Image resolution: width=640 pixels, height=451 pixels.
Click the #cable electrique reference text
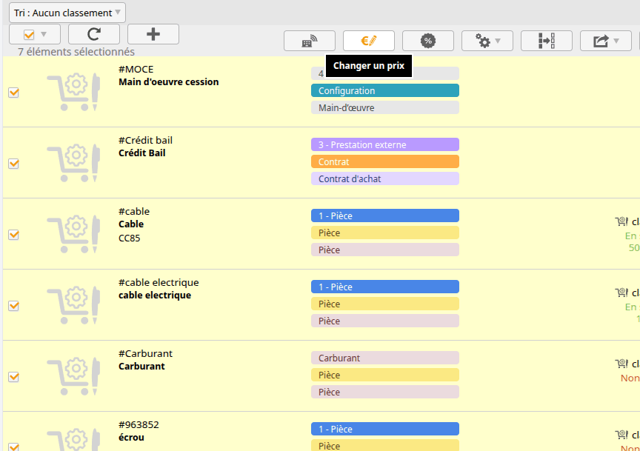pos(159,282)
